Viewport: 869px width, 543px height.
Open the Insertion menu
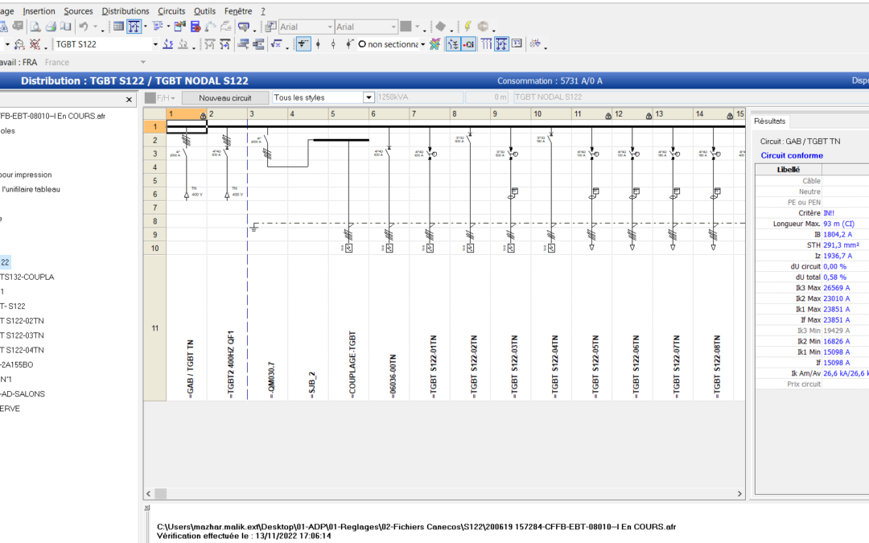pos(39,11)
